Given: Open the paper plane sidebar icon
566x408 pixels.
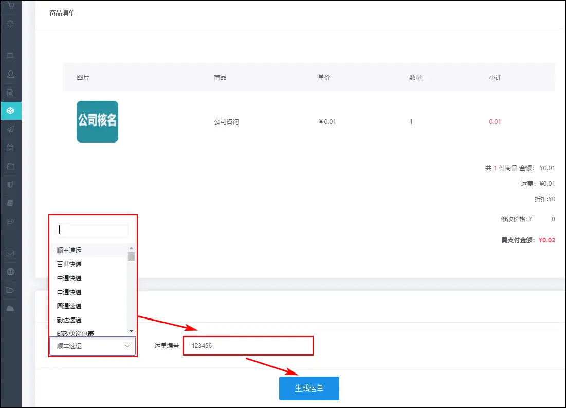Looking at the screenshot, I should pyautogui.click(x=10, y=129).
